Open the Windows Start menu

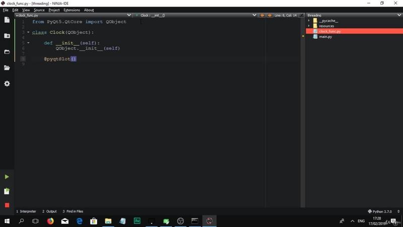[7, 221]
